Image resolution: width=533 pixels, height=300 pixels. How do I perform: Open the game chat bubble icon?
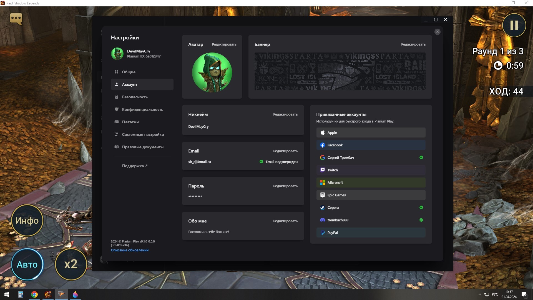[16, 19]
